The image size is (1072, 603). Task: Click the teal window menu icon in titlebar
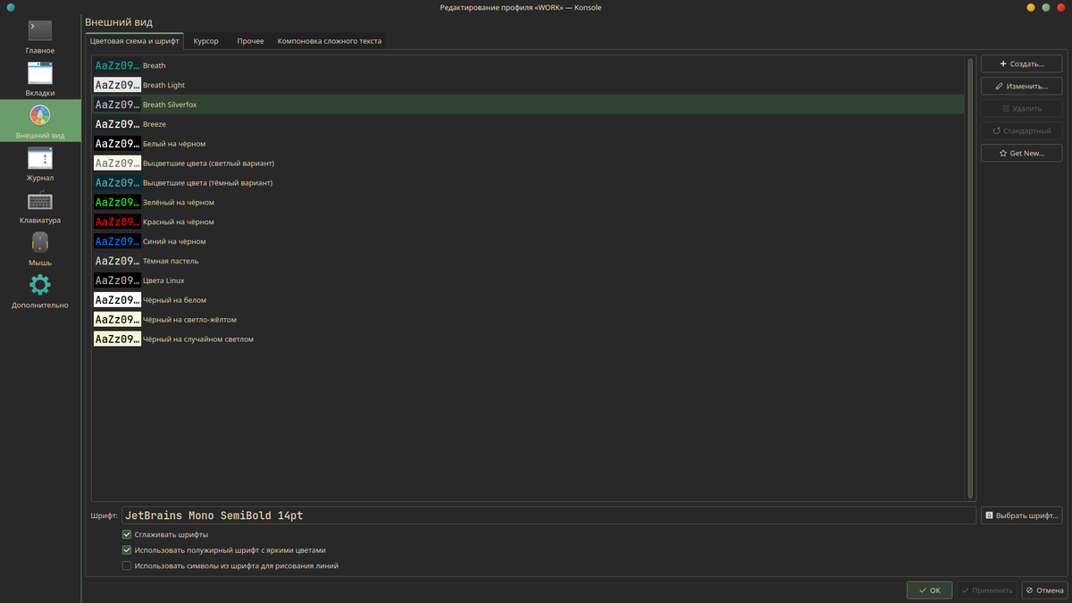click(x=10, y=7)
